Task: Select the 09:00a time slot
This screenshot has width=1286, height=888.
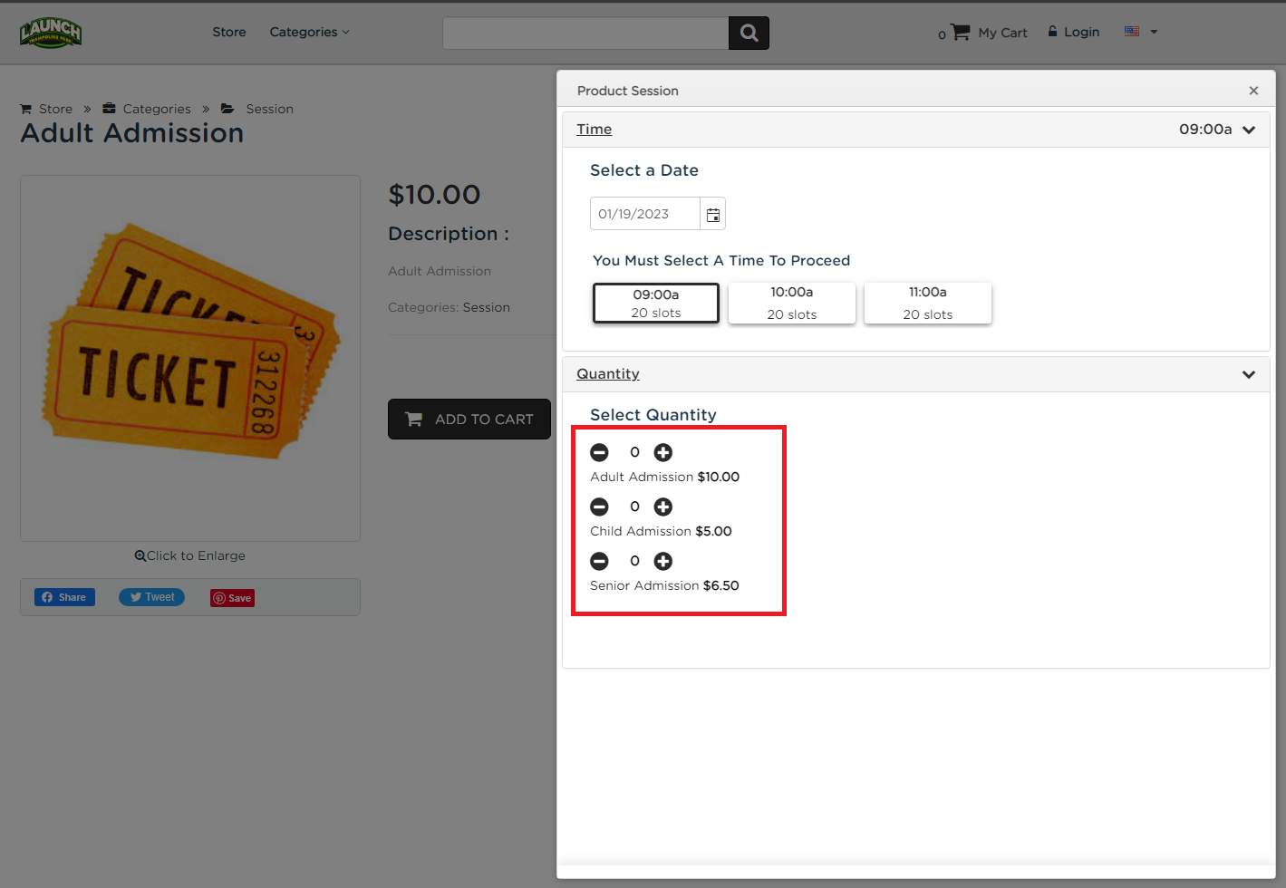Action: pyautogui.click(x=655, y=303)
